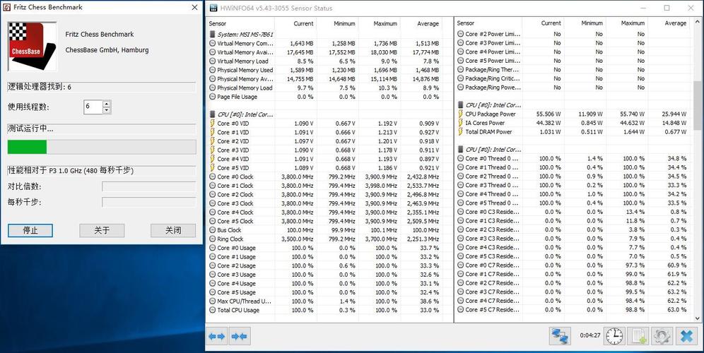Open HWiNFO sensor settings gear icon

click(x=663, y=335)
